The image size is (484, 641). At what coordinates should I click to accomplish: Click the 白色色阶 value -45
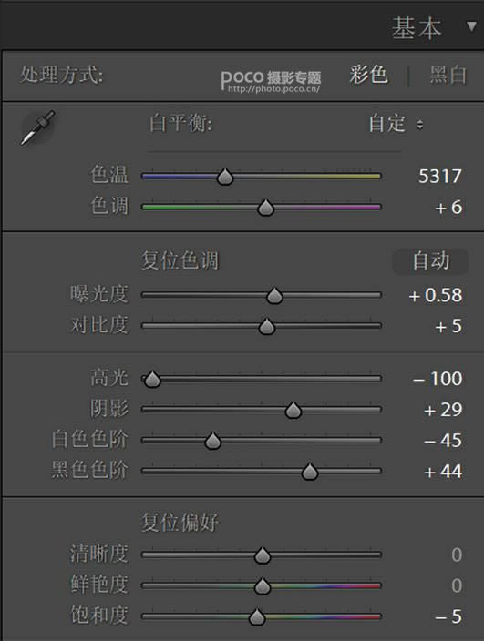[443, 441]
